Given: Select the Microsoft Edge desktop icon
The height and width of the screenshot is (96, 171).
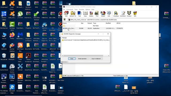Looking at the screenshot, I should 12,89.
